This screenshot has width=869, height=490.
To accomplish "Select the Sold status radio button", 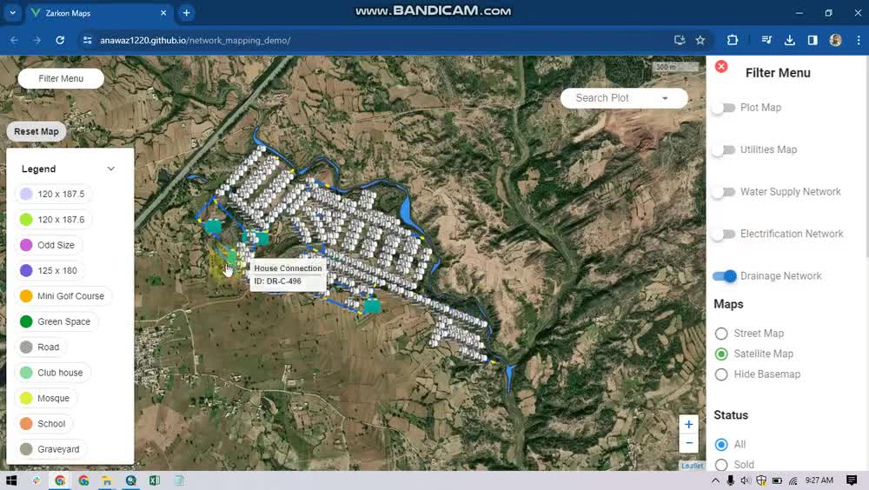I will point(721,465).
